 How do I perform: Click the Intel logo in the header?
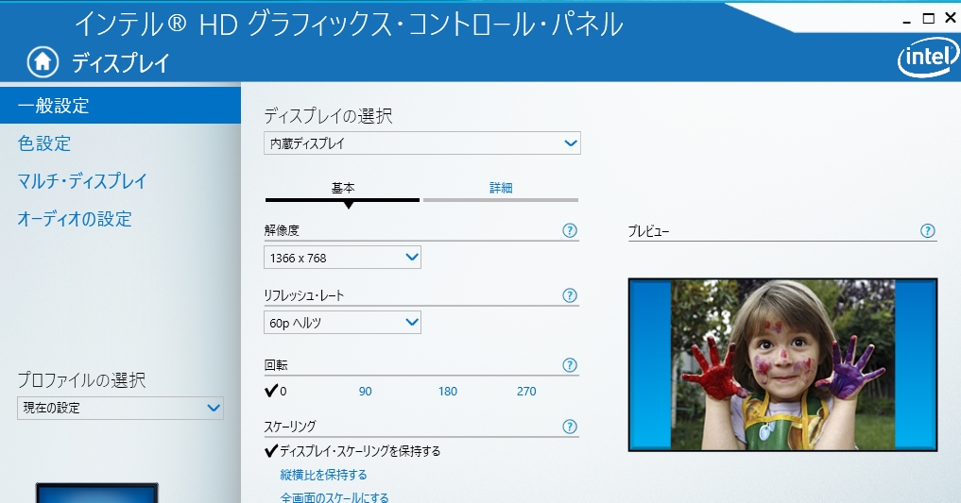(x=929, y=57)
